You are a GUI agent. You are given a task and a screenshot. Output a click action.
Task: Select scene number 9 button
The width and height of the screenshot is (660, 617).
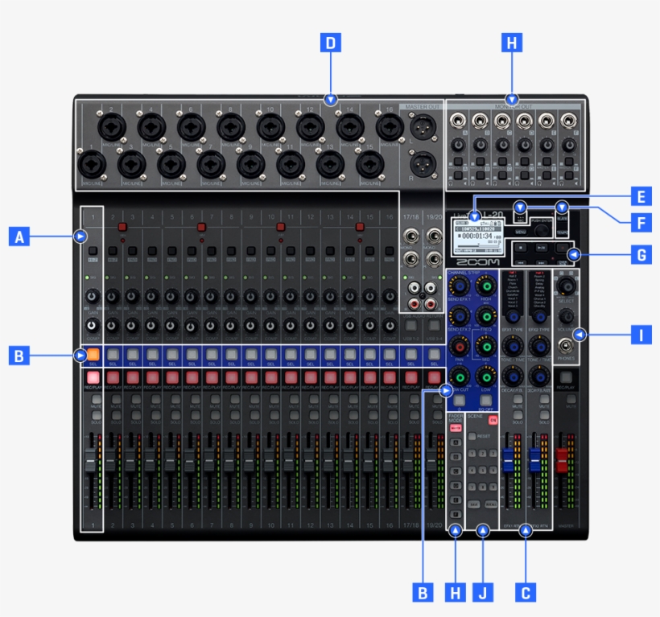[492, 487]
